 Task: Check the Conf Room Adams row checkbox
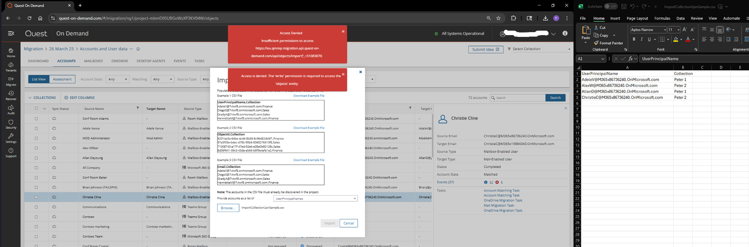click(x=36, y=118)
